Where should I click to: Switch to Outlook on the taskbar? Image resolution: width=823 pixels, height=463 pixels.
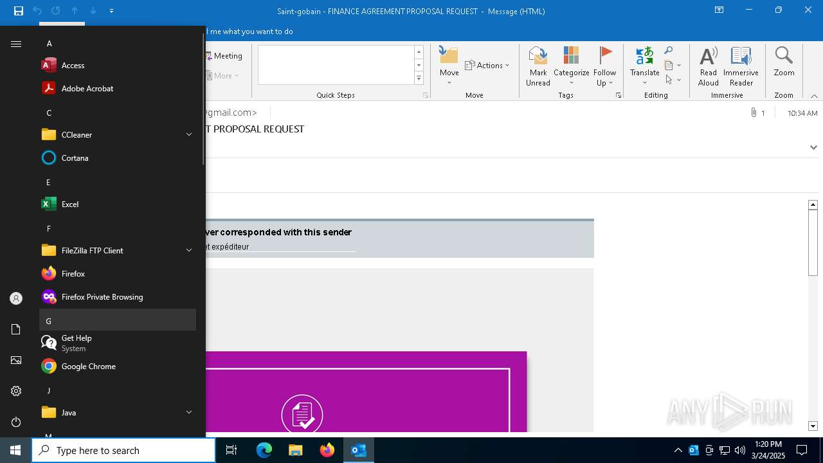click(359, 450)
